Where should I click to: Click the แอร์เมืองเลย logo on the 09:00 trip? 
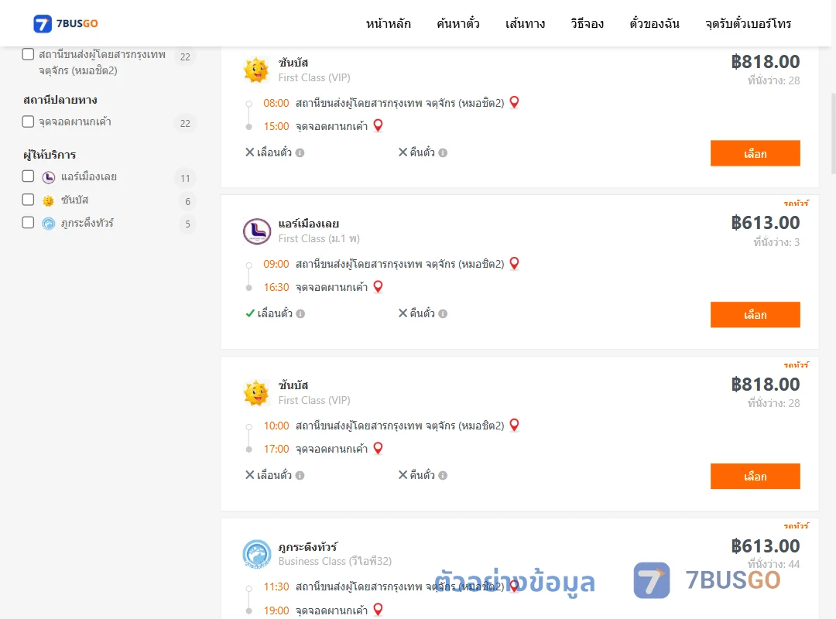(x=257, y=231)
